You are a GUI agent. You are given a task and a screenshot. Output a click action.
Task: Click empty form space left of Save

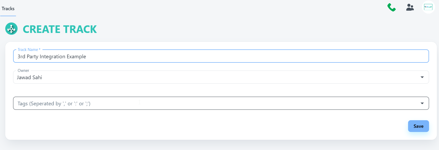coord(210,126)
